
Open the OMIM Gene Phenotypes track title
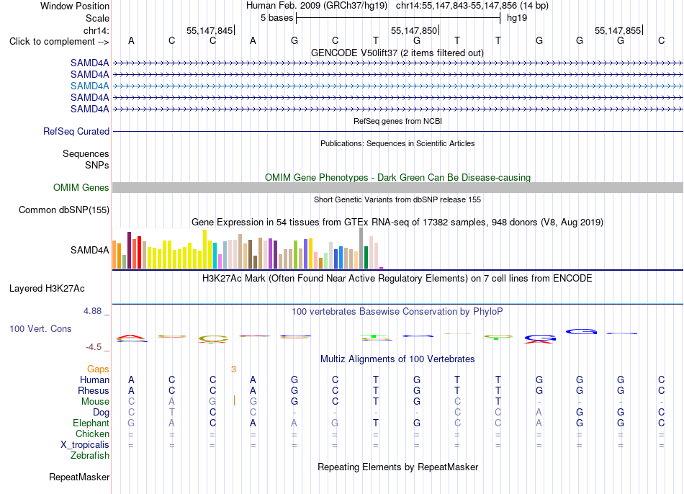(397, 178)
